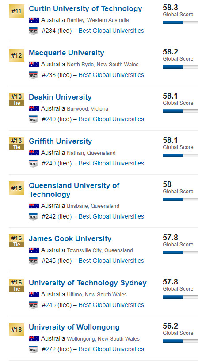Viewport: 202px width, 361px height.
Task: Click Australian flag beside Townsville City, Queensland
Action: click(34, 250)
